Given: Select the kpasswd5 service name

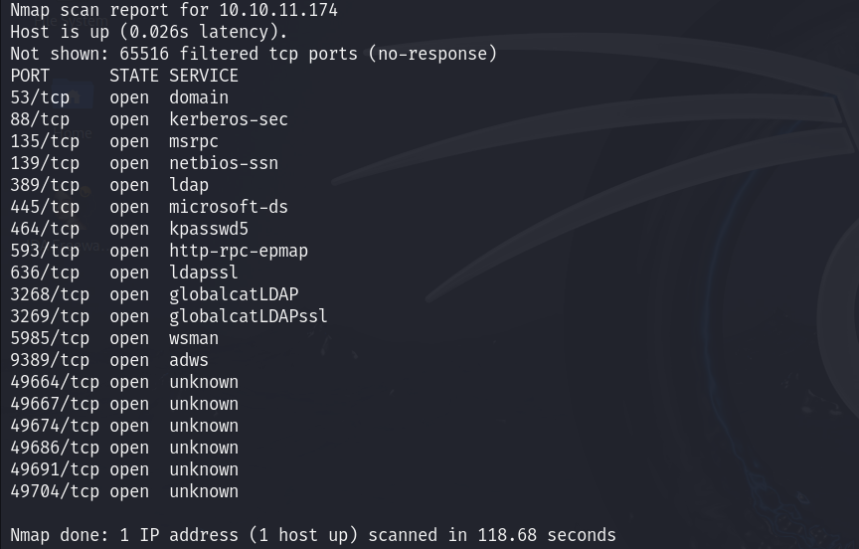Looking at the screenshot, I should [x=209, y=229].
